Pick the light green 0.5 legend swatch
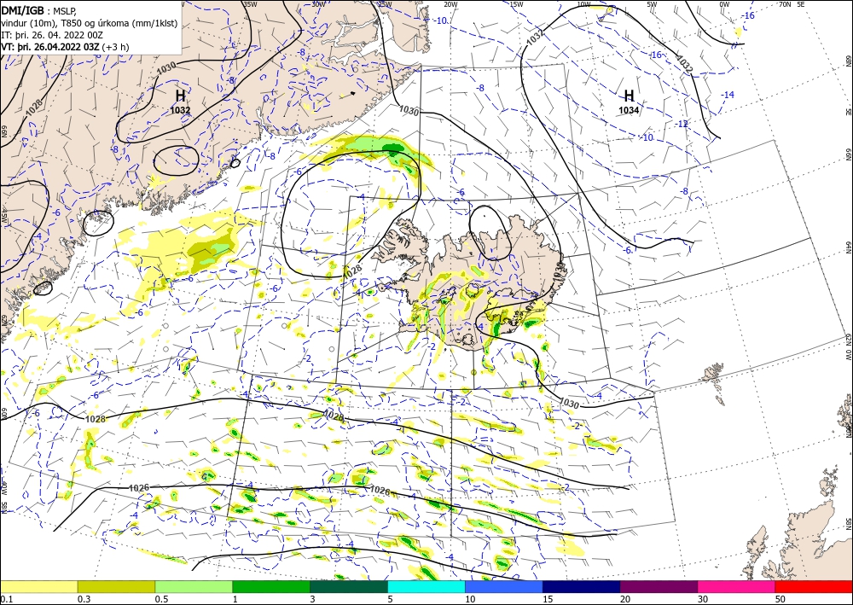853x605 pixels. 194,586
